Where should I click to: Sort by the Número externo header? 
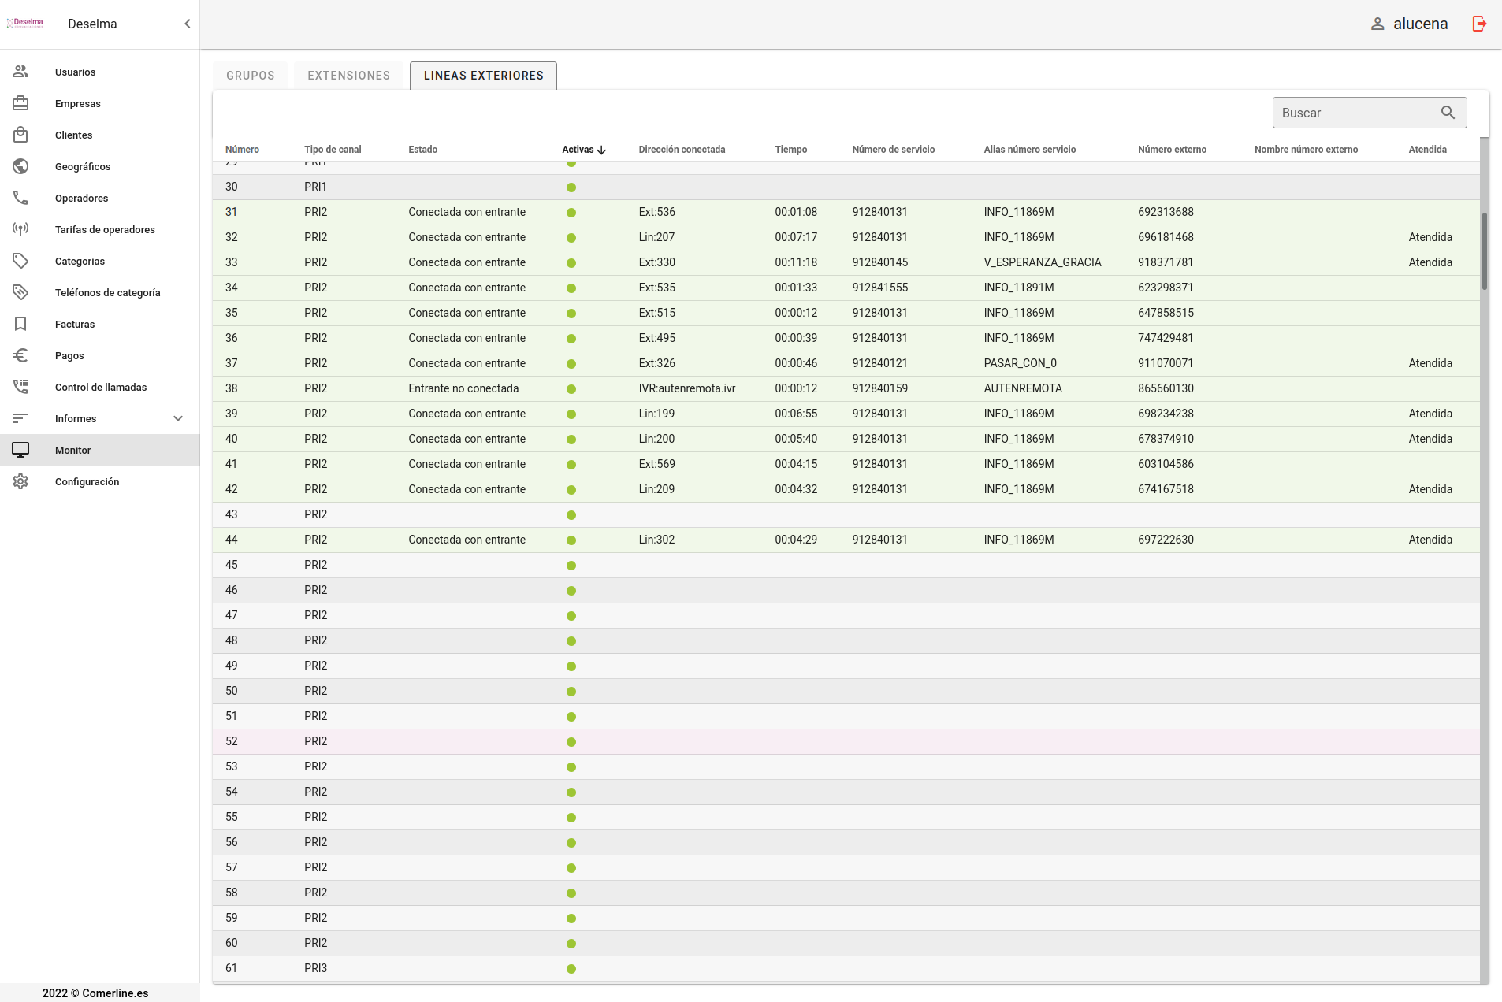pos(1172,150)
